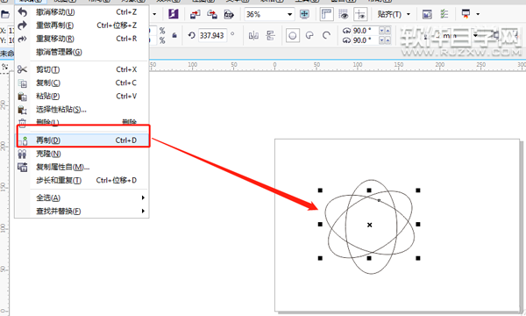Select the Arc shape mode icon
This screenshot has width=526, height=316.
click(326, 35)
